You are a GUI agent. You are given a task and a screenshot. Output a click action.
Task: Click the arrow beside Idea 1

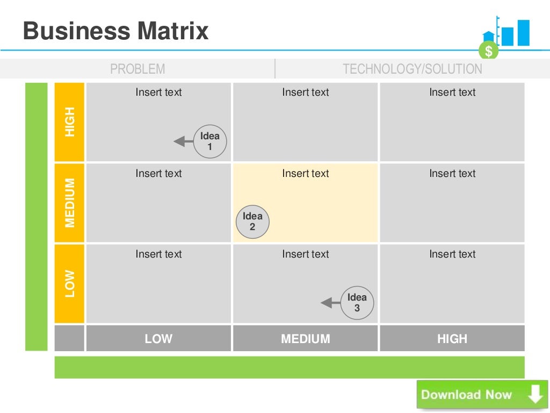coord(184,141)
